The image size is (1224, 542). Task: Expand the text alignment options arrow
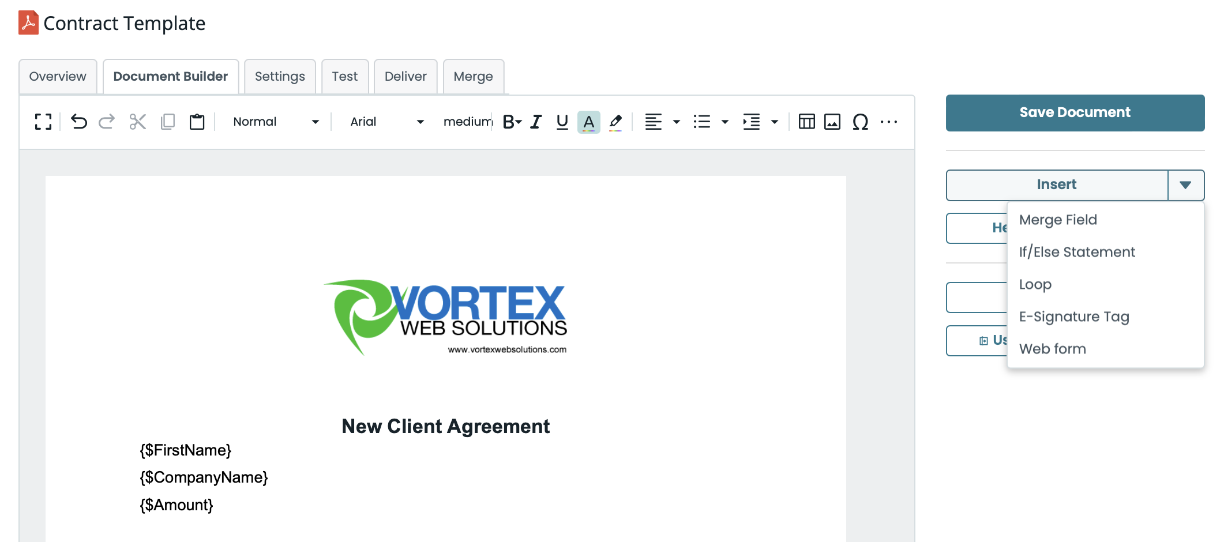[x=677, y=122]
